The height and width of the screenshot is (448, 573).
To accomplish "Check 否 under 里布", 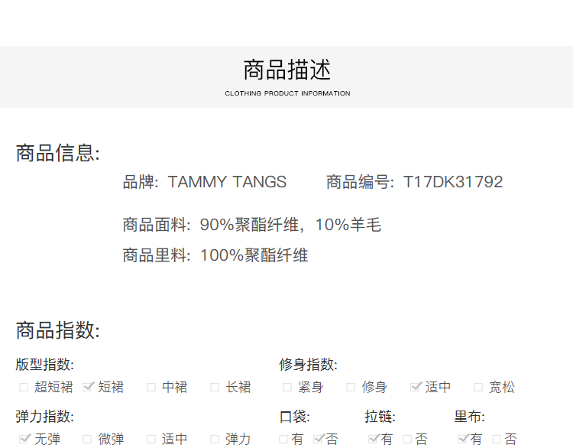I will [497, 439].
